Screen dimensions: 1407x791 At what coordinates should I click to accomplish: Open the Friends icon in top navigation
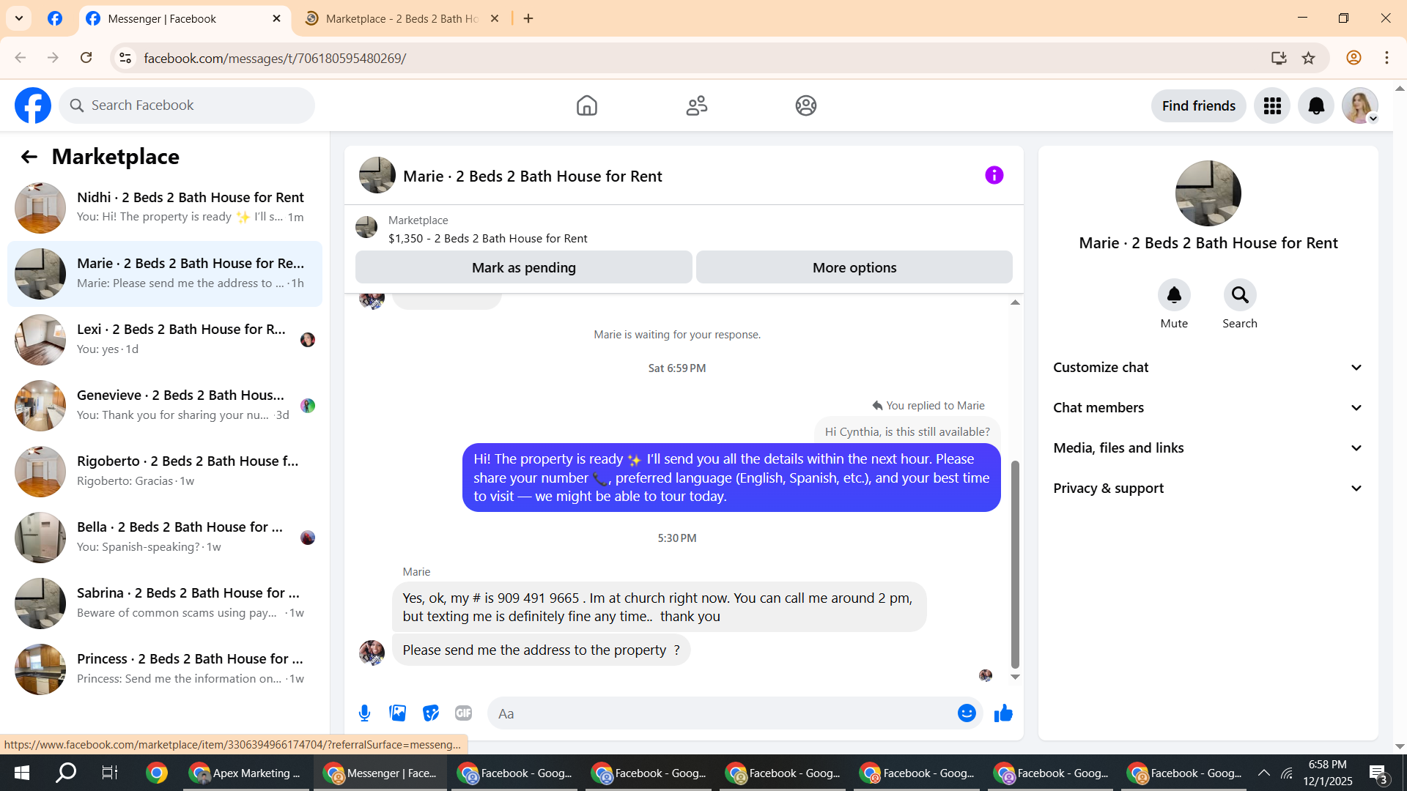pyautogui.click(x=696, y=105)
